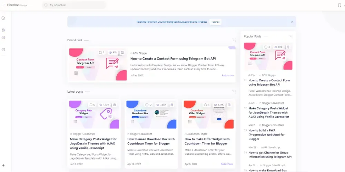
Task: Click Read more on pinned post
Action: click(228, 75)
